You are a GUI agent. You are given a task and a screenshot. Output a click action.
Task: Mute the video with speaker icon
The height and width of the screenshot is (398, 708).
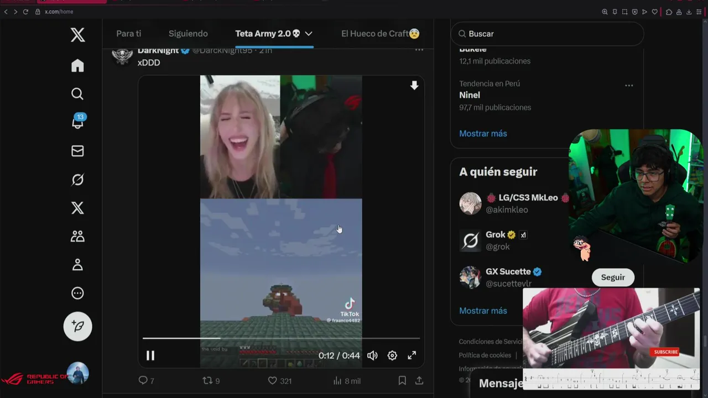click(x=372, y=355)
